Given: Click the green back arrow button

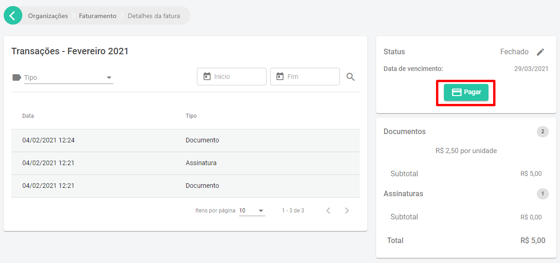Looking at the screenshot, I should [13, 15].
